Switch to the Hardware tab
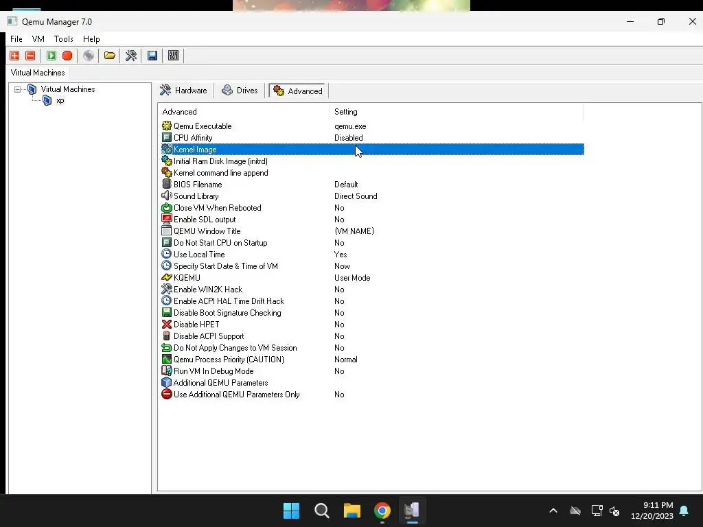 [184, 91]
